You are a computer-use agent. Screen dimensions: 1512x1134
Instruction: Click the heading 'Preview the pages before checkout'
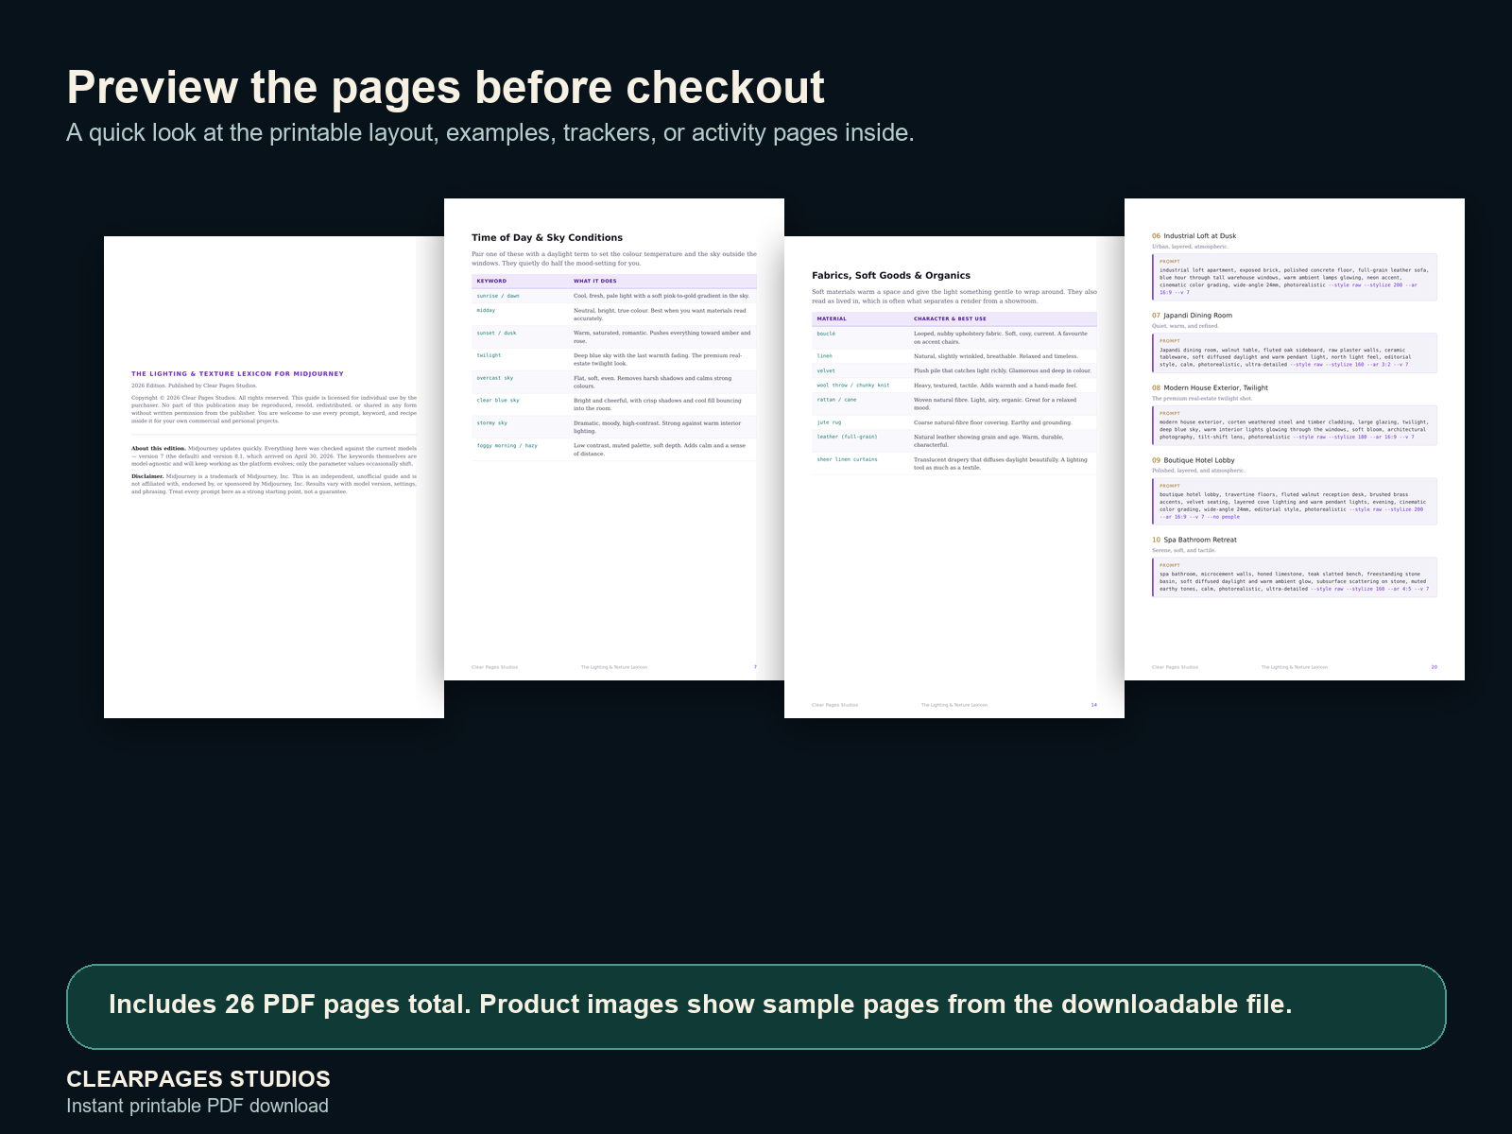pos(445,88)
